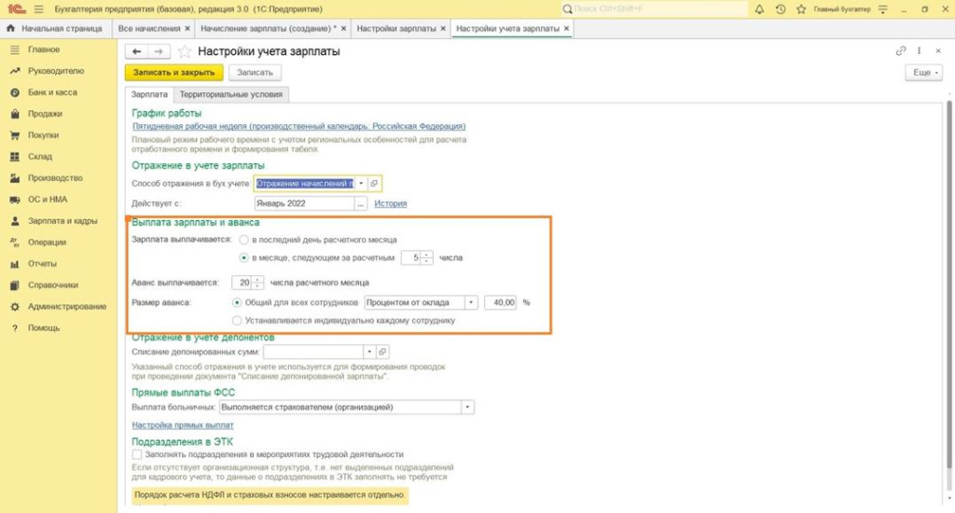Open the Зарплата и кадры sidebar section

click(x=62, y=221)
